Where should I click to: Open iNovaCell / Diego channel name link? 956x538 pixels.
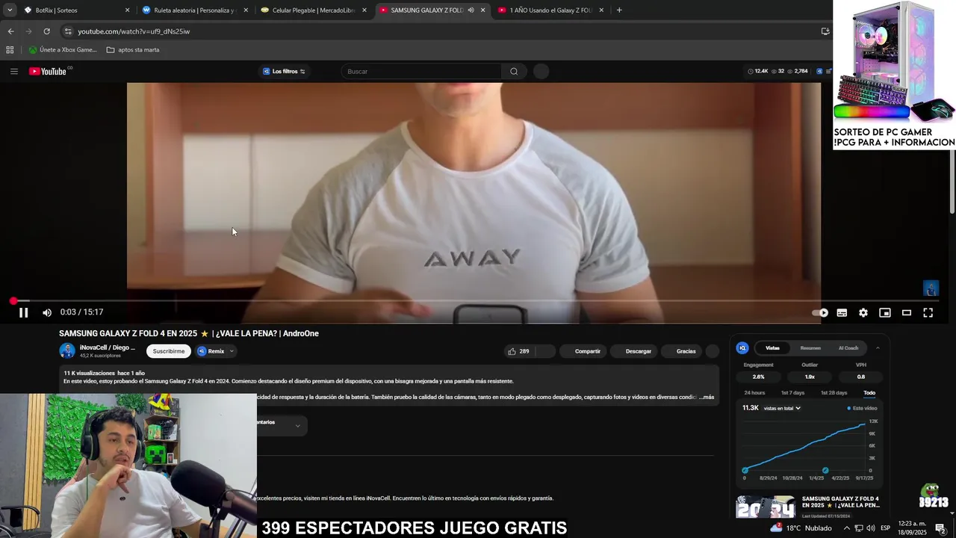pyautogui.click(x=108, y=347)
